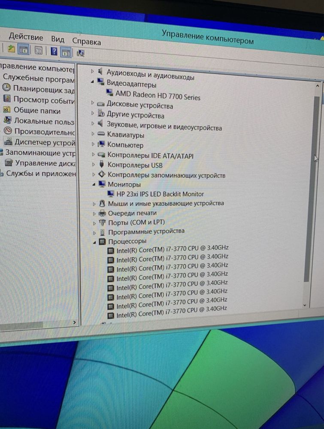The image size is (324, 429).
Task: Click the Контроллеры USB plug icon
Action: (102, 164)
